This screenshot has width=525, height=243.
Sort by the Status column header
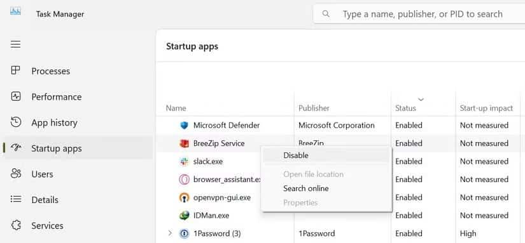(x=405, y=108)
